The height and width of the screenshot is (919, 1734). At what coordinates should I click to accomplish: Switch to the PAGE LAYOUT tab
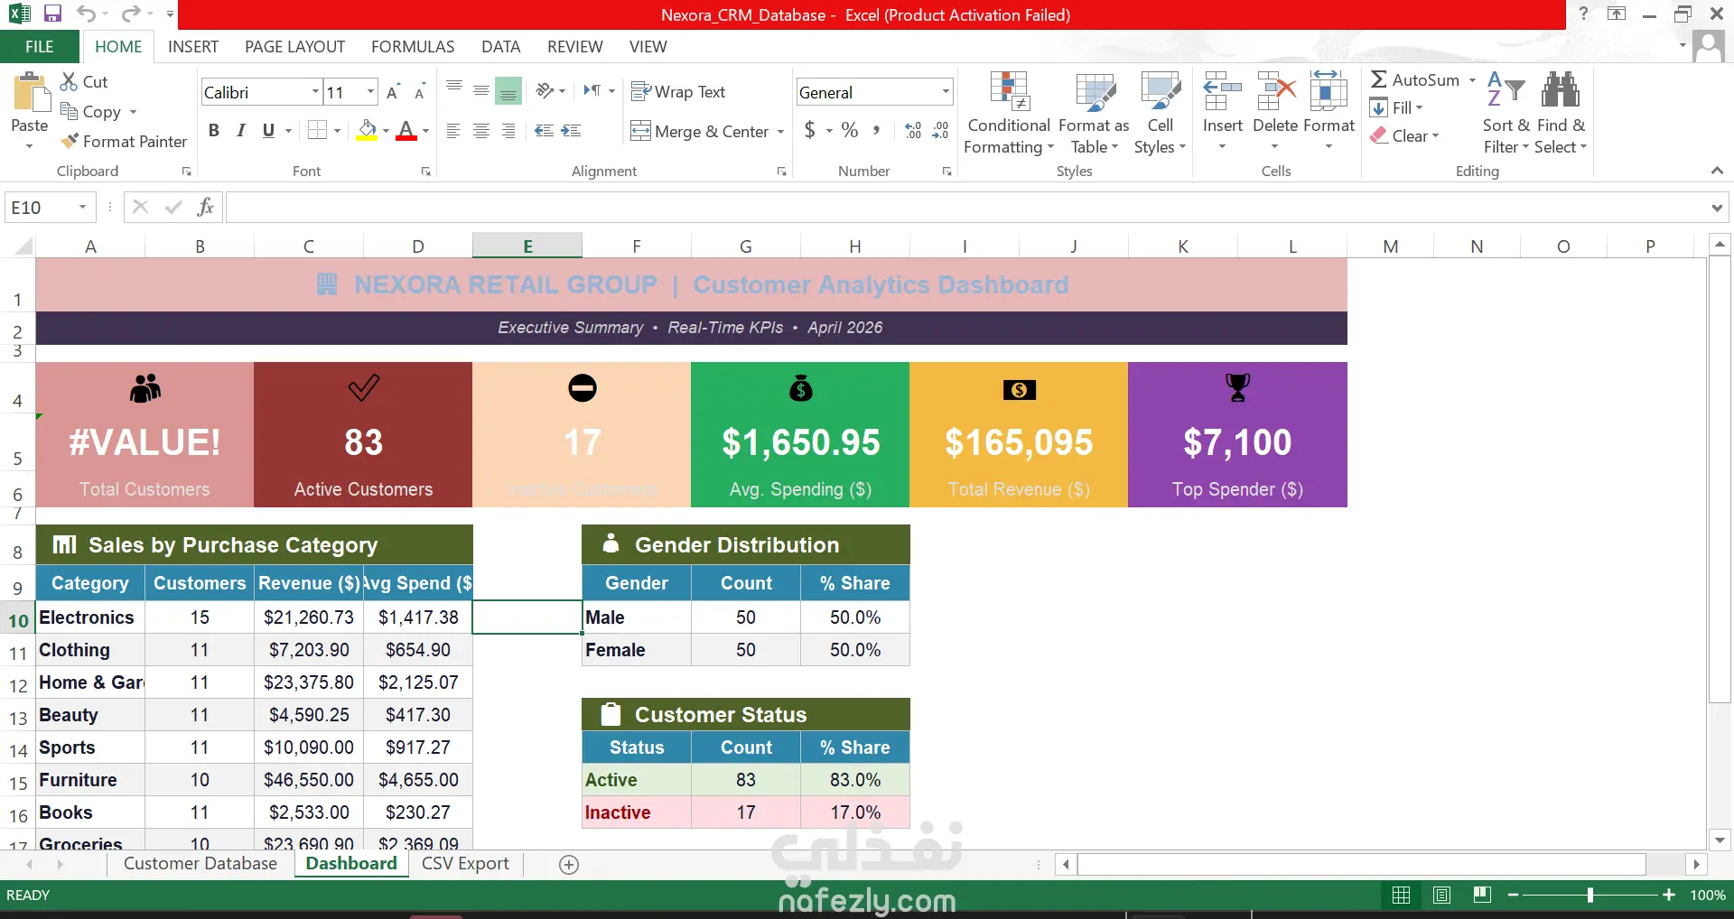tap(294, 46)
